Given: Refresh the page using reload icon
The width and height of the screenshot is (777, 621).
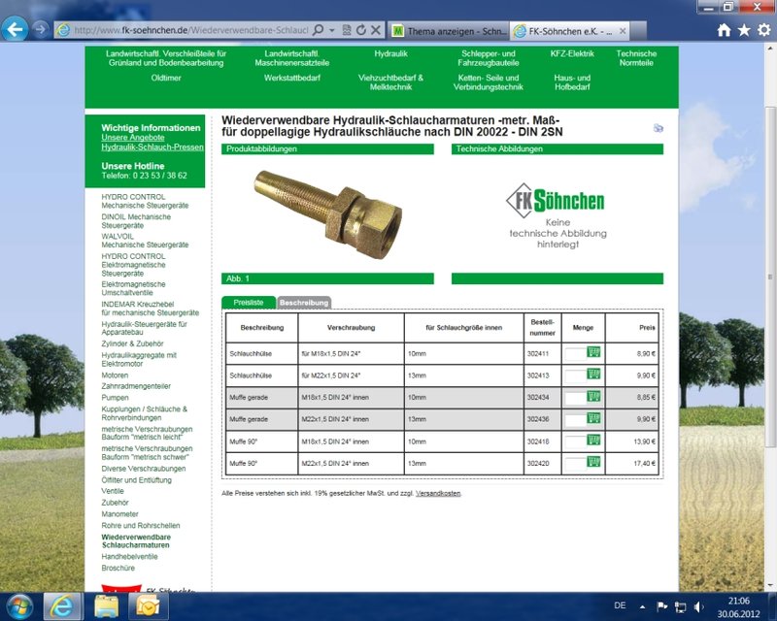Looking at the screenshot, I should point(361,31).
